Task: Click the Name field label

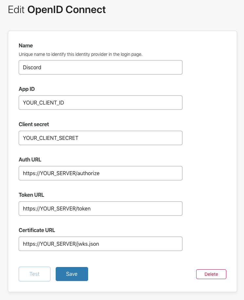Action: tap(26, 45)
